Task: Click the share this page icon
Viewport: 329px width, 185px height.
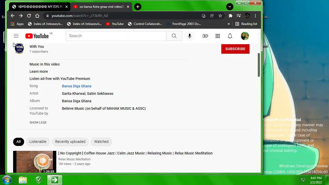Action: (212, 16)
